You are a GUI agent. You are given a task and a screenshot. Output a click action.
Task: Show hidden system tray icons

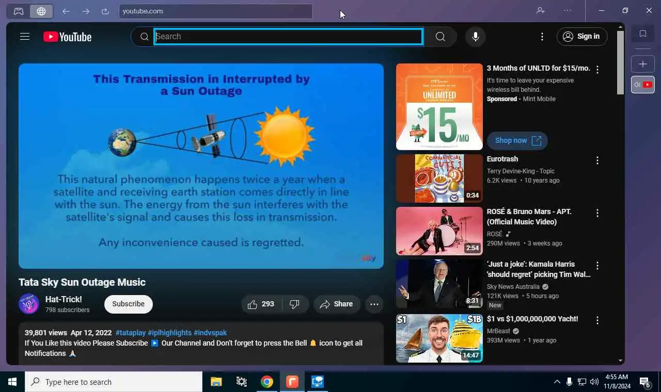[x=557, y=382]
